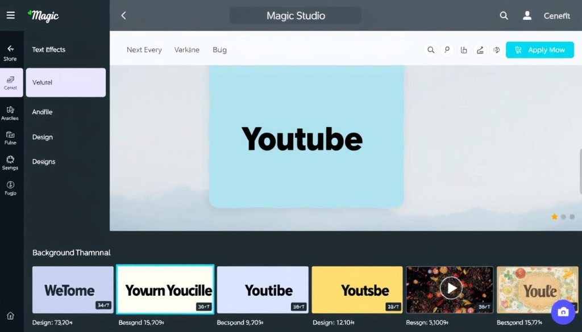Viewport: 582px width, 332px height.
Task: Select the first carousel dot indicator
Action: click(555, 217)
